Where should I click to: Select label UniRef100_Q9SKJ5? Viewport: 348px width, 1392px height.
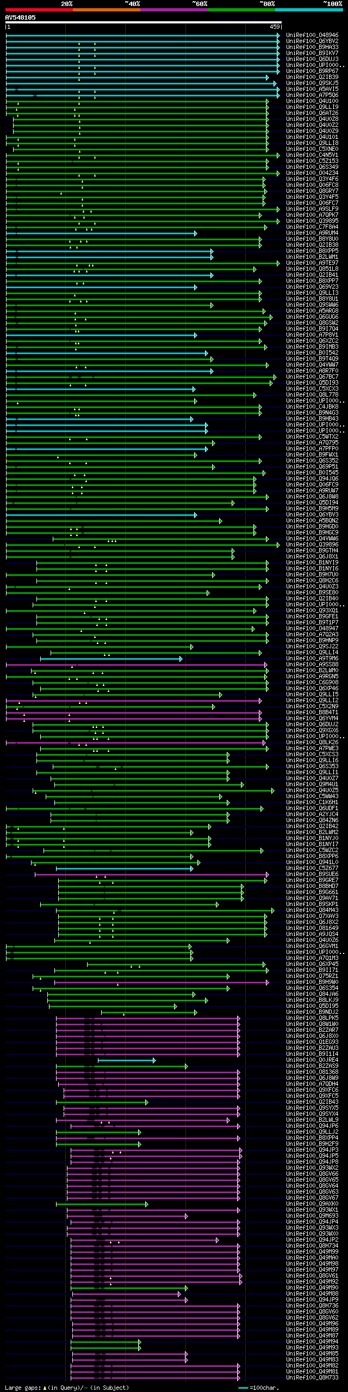pyautogui.click(x=312, y=83)
